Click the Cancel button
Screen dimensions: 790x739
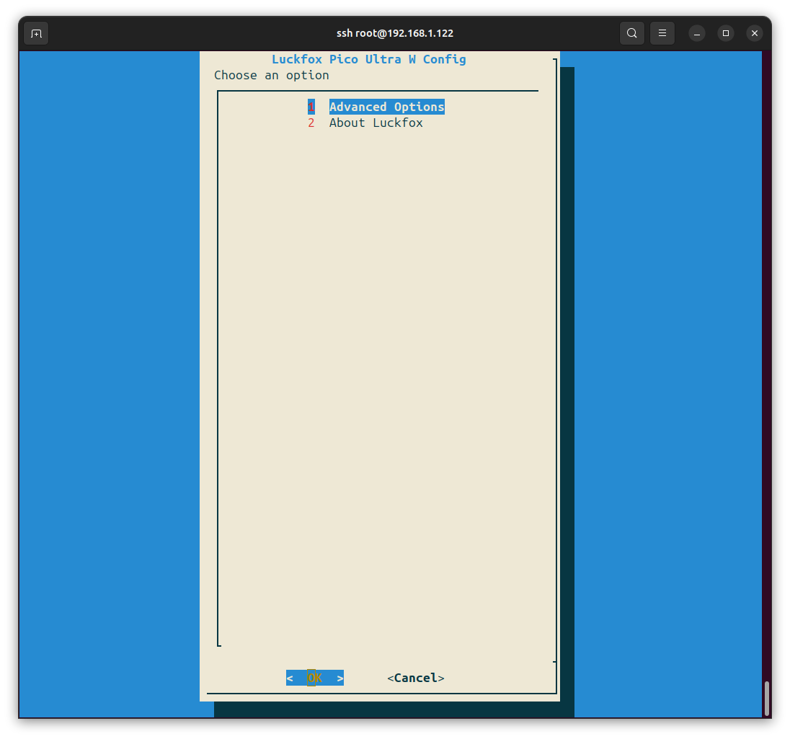[x=416, y=678]
